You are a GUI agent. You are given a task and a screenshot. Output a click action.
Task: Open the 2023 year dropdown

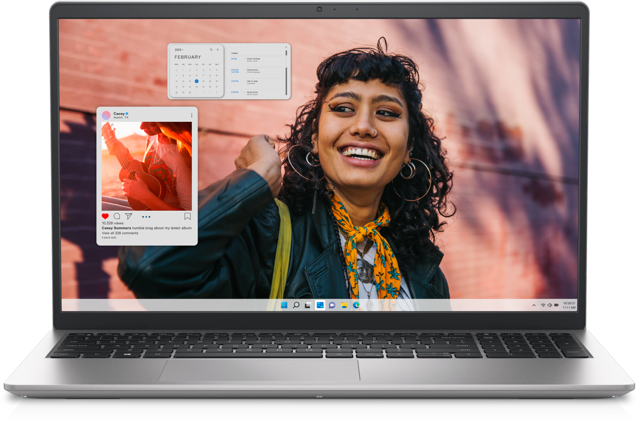[179, 50]
